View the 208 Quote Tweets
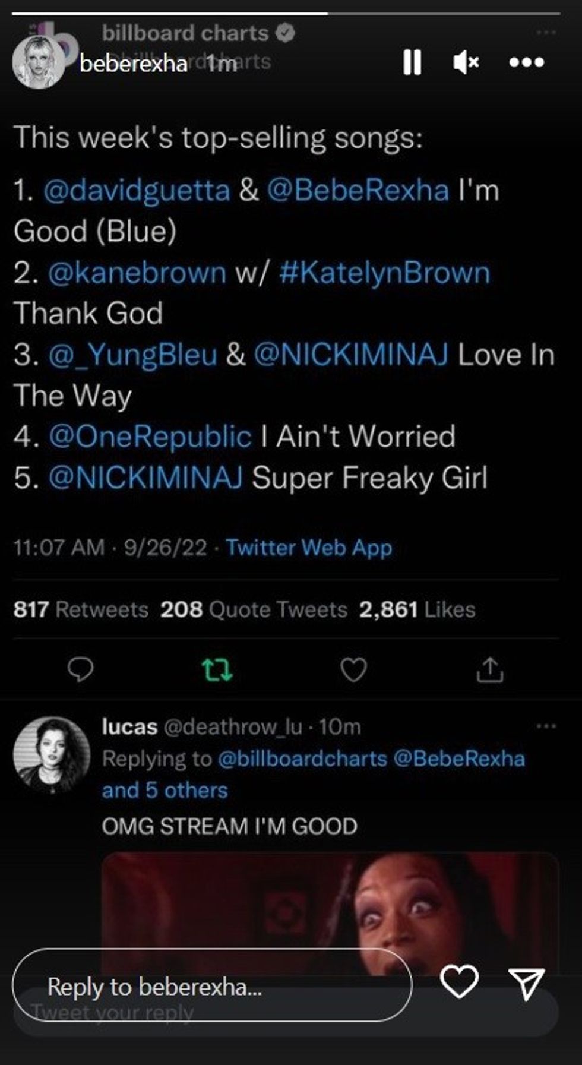Viewport: 582px width, 1065px height. pyautogui.click(x=254, y=609)
